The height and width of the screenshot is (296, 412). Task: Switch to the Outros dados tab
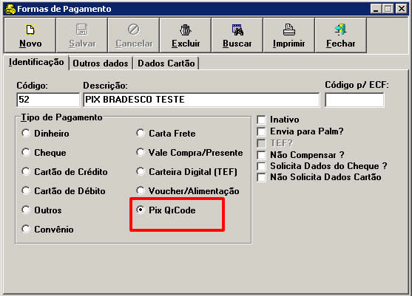[x=101, y=63]
